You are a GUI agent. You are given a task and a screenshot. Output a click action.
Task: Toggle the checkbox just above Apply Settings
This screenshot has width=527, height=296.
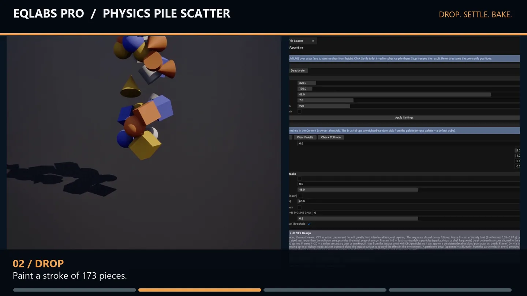pyautogui.click(x=299, y=111)
